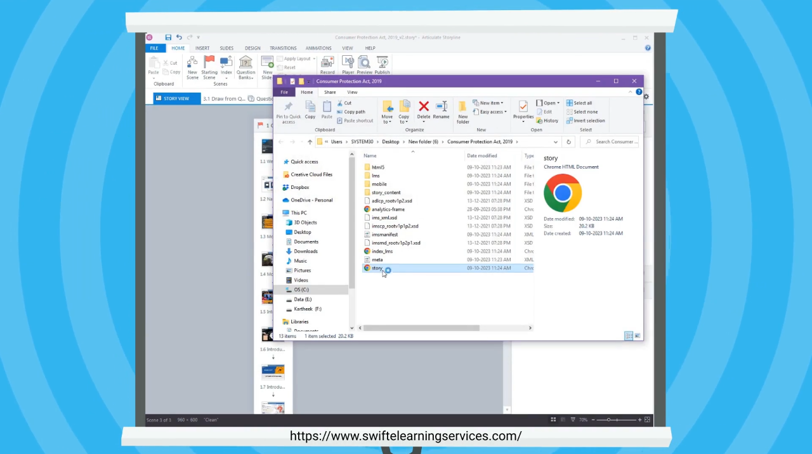Open Properties from the Explorer ribbon

pyautogui.click(x=523, y=107)
